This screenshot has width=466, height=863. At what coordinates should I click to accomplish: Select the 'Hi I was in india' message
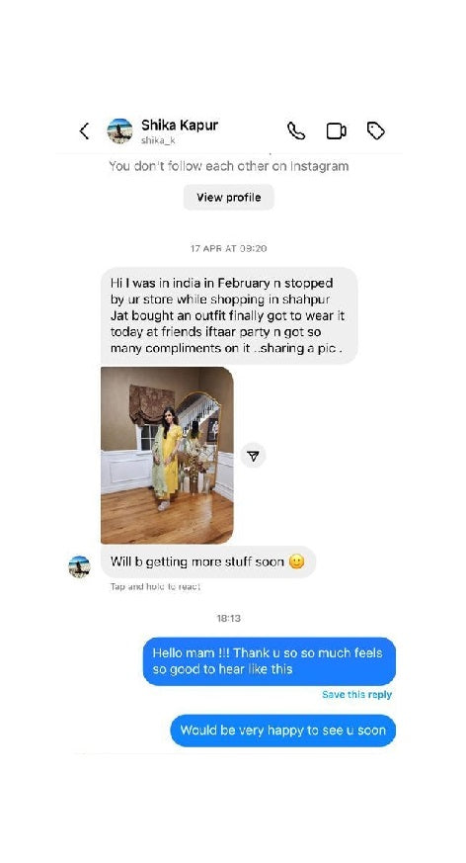pyautogui.click(x=229, y=315)
